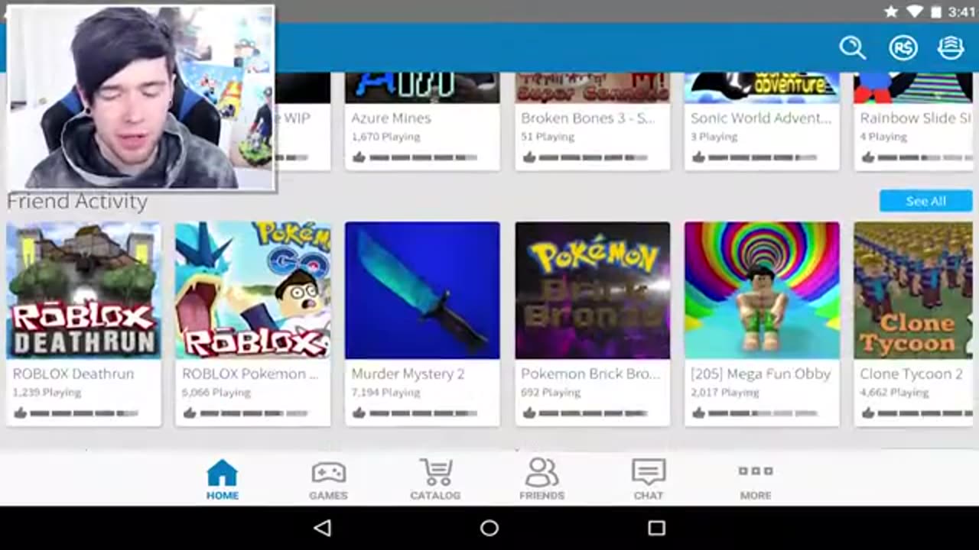Screen dimensions: 979x550
Task: Open Pokemon Brick Bronze thumbnail image
Action: click(x=593, y=290)
